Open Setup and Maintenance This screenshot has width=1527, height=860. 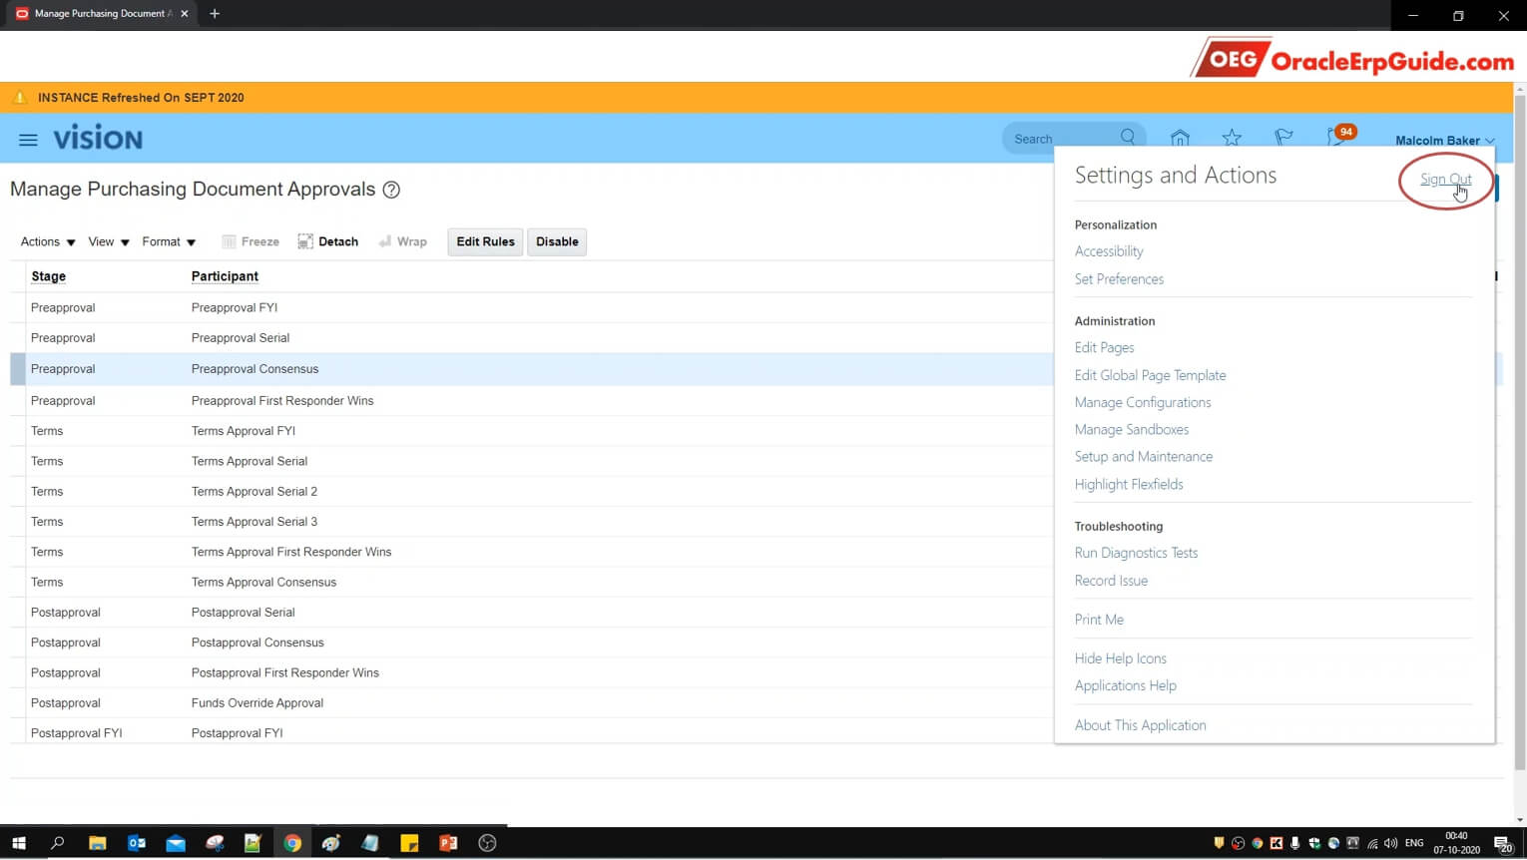coord(1144,456)
